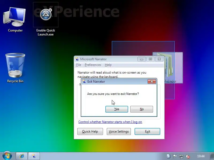Confirm exit by clicking Yes

[117, 109]
